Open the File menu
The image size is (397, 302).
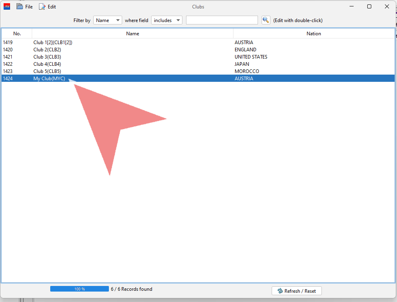point(25,7)
